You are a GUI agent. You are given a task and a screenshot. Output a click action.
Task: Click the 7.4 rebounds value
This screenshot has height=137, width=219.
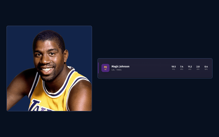[x=182, y=67]
